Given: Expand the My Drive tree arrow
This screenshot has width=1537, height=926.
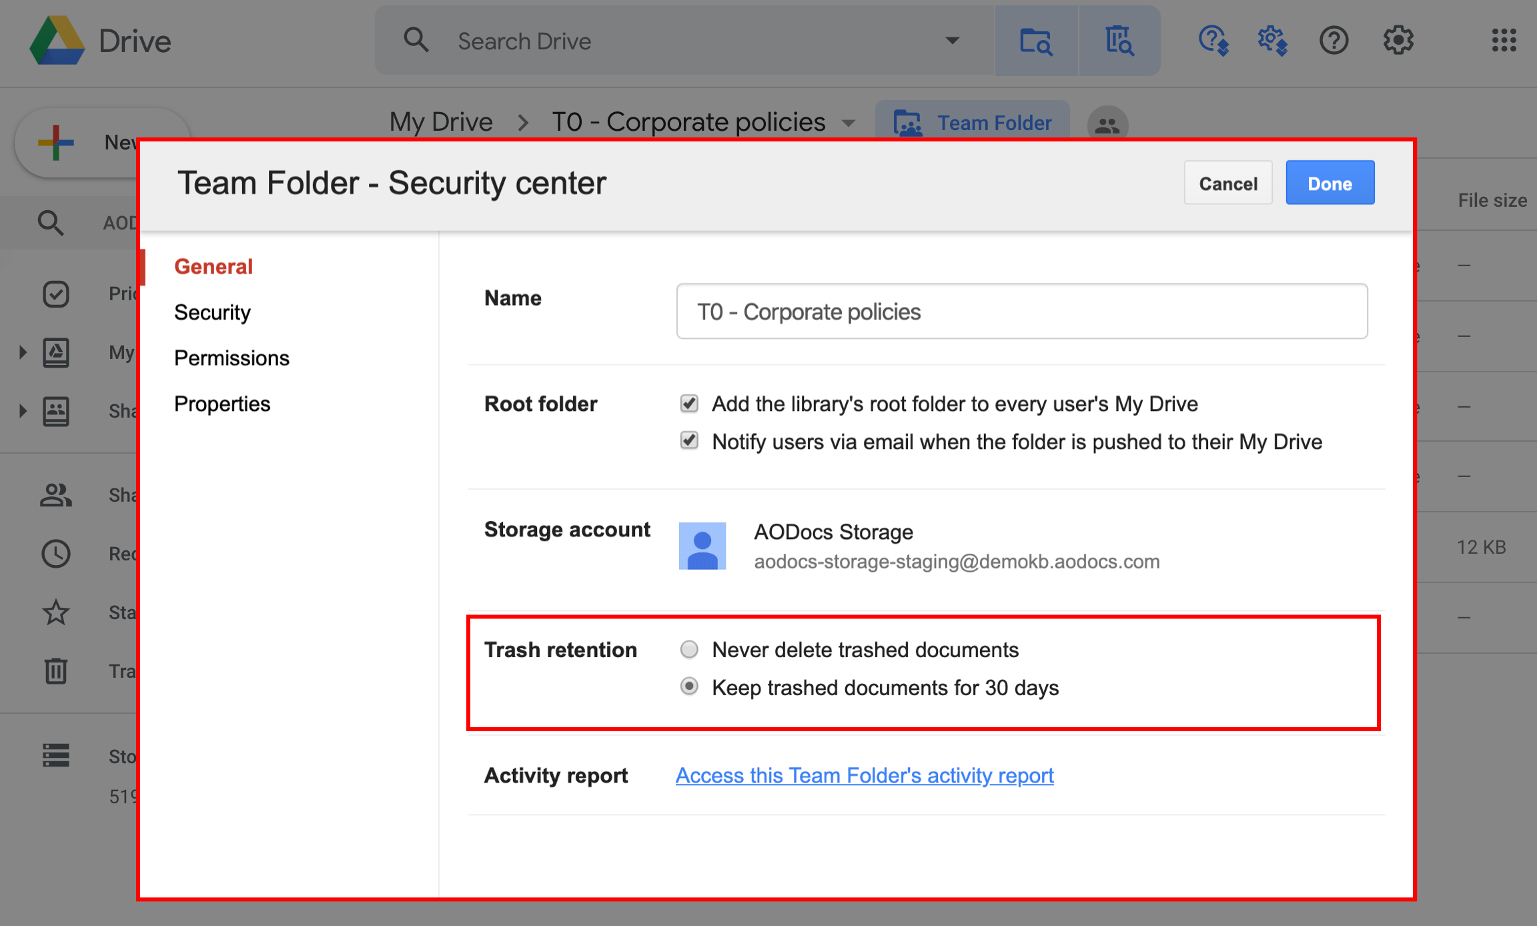Looking at the screenshot, I should [22, 352].
